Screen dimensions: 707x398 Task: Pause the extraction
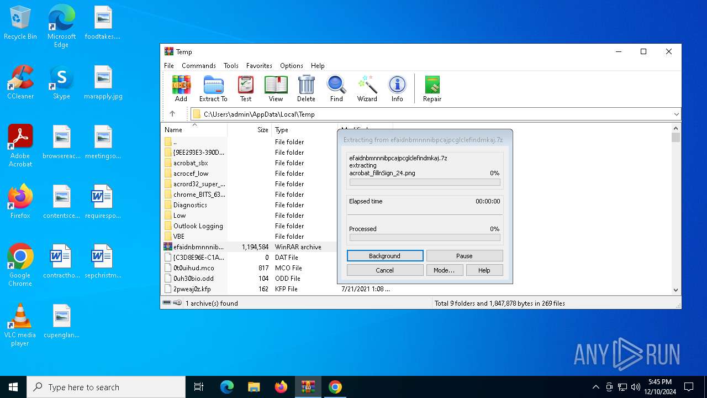[465, 256]
